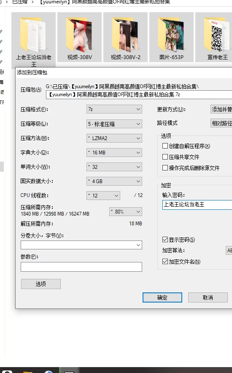The height and width of the screenshot is (373, 232).
Task: Open the CPU 线程数 dropdown
Action: [x=103, y=195]
